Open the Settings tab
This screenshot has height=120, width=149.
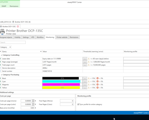tap(26, 37)
